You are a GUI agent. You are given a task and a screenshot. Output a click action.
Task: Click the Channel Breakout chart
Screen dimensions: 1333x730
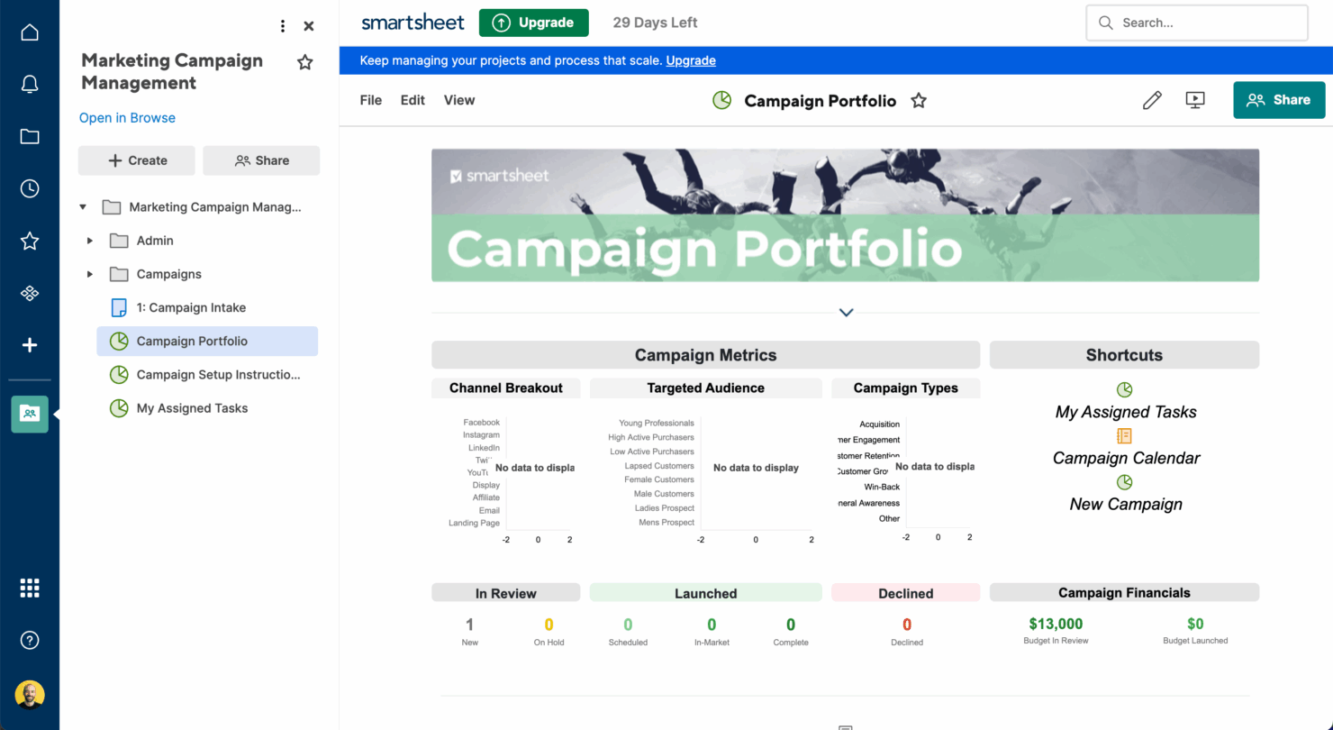click(506, 479)
